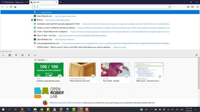Open the Windows Start menu
This screenshot has height=112, width=200.
point(3,109)
